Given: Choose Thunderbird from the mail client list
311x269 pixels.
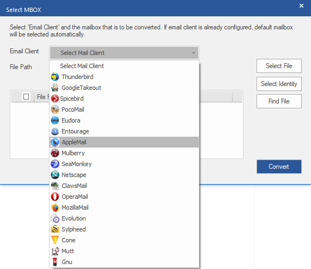Looking at the screenshot, I should (x=124, y=77).
